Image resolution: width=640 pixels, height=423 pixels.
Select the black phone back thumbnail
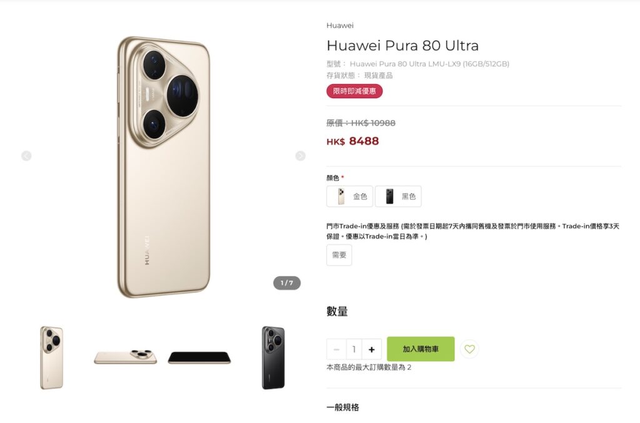click(x=273, y=357)
